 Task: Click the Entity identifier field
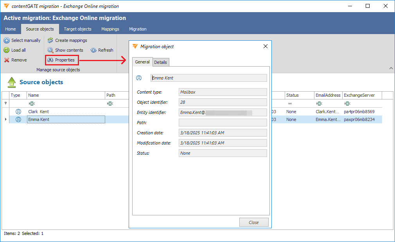[x=223, y=112]
